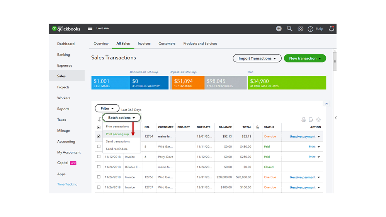
Task: Toggle the select-all checkbox in table header
Action: click(99, 127)
